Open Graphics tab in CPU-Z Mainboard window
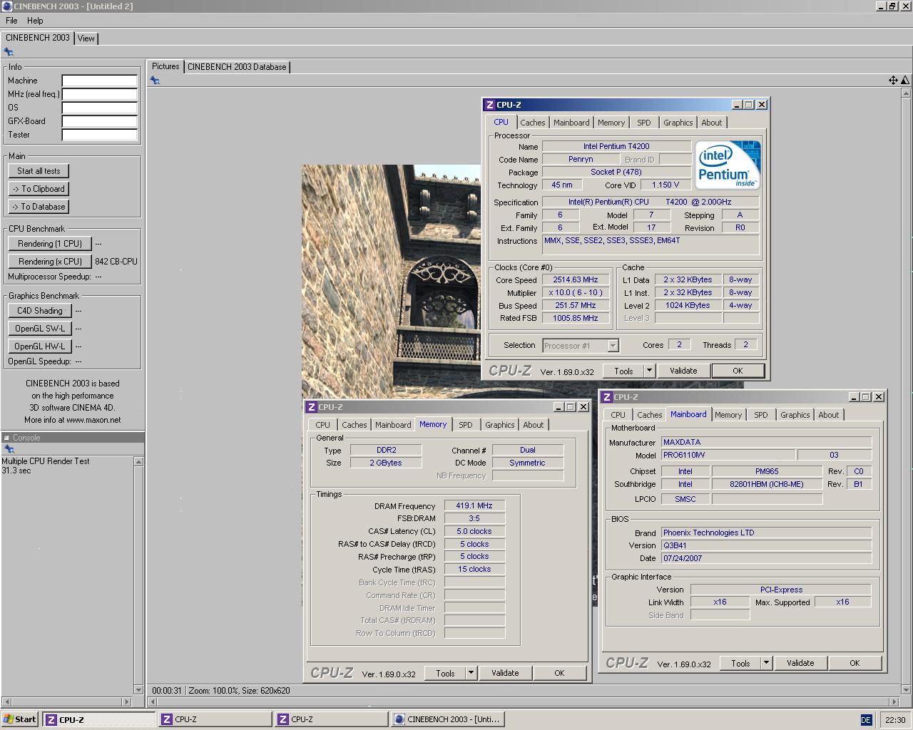The width and height of the screenshot is (913, 730). pos(795,415)
